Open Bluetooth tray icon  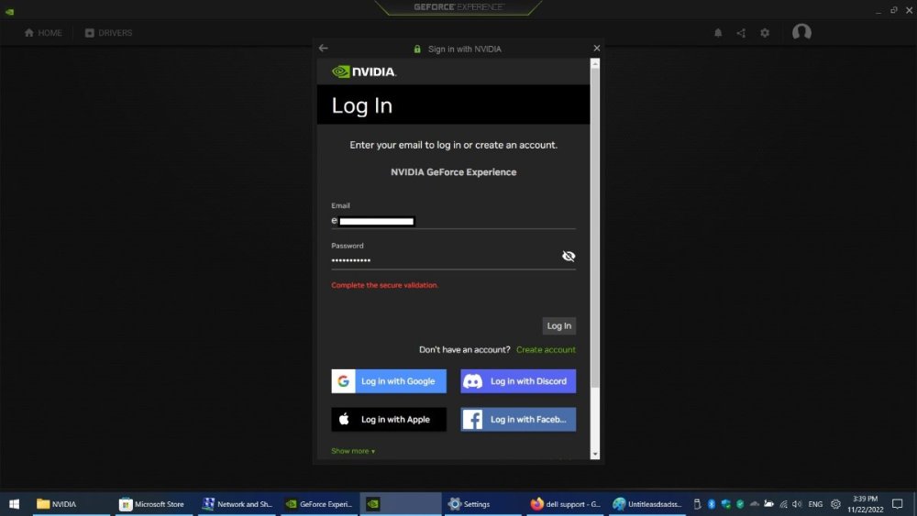click(712, 504)
